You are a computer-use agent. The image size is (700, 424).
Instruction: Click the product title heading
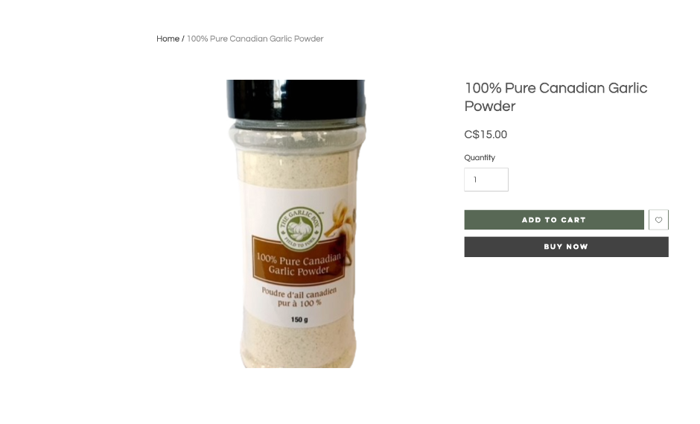point(556,97)
